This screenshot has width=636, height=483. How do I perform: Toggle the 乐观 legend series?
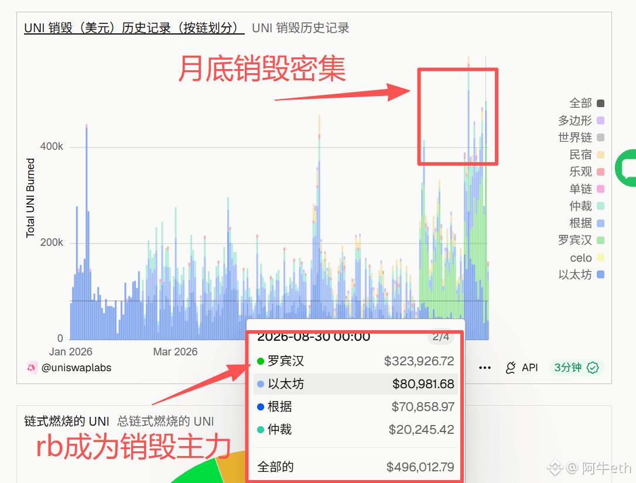pos(587,172)
